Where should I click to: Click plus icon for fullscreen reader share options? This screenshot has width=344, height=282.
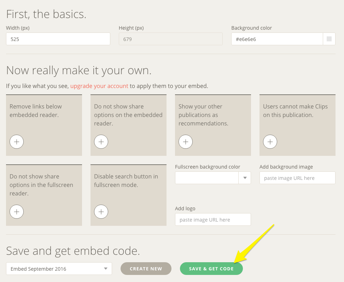click(17, 212)
